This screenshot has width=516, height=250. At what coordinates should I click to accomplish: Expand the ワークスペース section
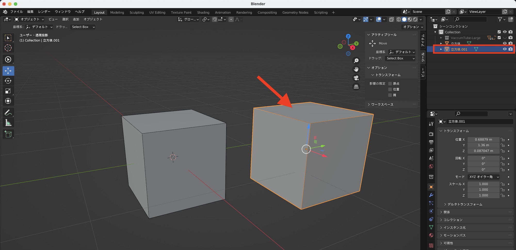click(x=382, y=104)
